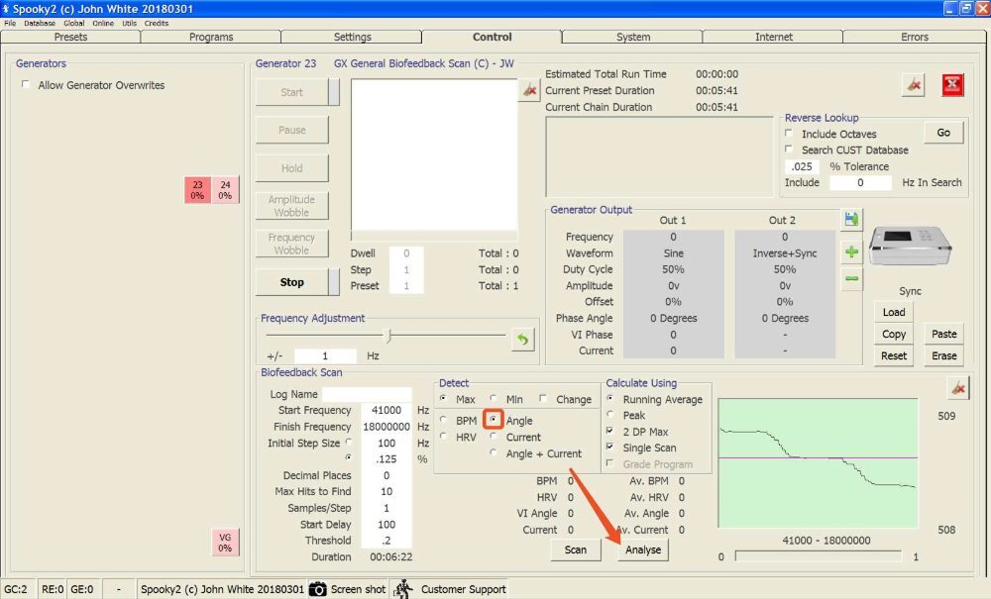This screenshot has height=599, width=991.
Task: Click the Reset button
Action: click(x=894, y=356)
